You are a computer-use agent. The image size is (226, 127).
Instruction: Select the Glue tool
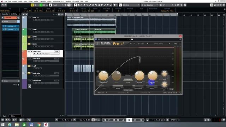(x=90, y=5)
